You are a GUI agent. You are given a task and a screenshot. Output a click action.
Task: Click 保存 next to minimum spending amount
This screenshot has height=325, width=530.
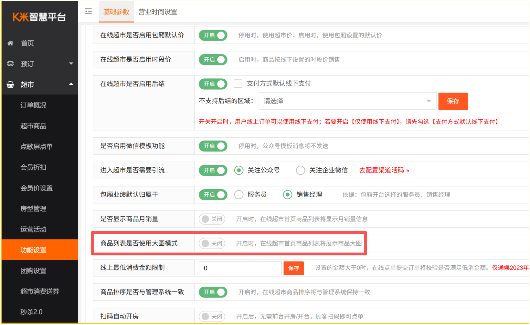tap(293, 268)
